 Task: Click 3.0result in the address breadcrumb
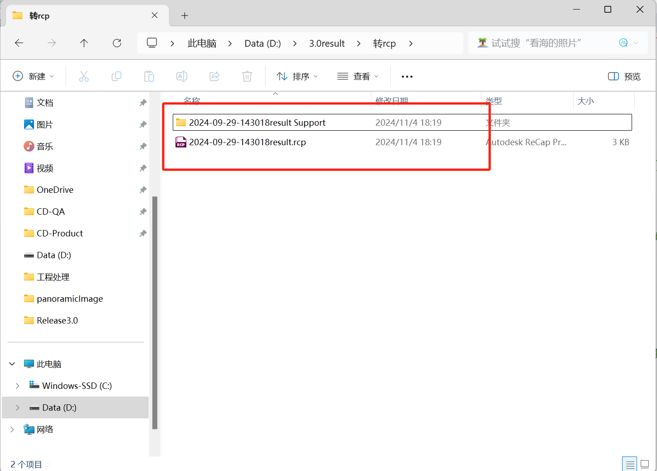tap(327, 43)
